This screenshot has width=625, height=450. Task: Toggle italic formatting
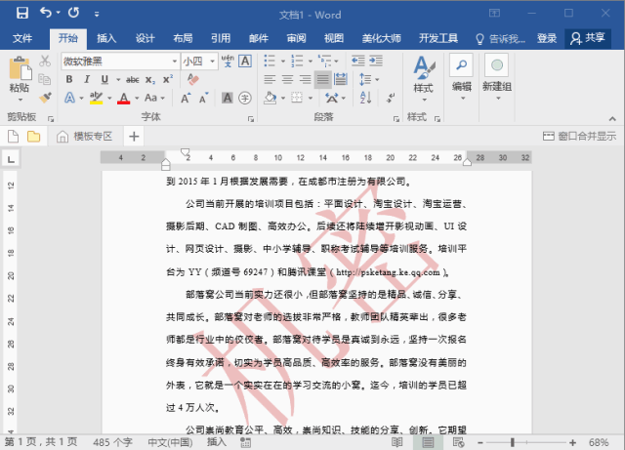click(x=87, y=79)
